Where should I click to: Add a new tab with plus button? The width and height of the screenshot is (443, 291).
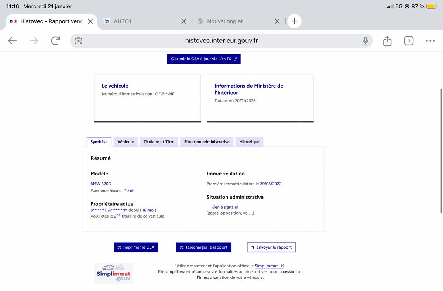pyautogui.click(x=294, y=21)
